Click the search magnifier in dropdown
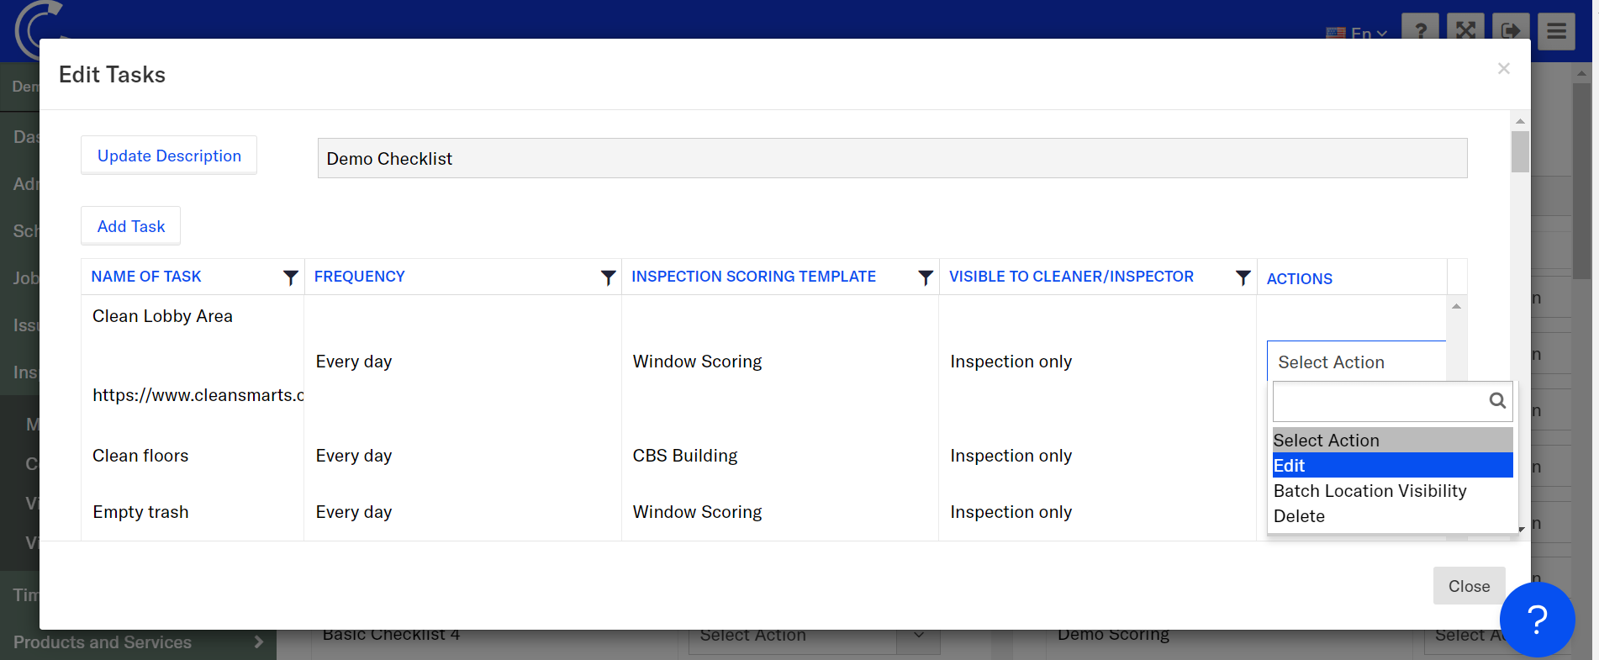Viewport: 1599px width, 660px height. pos(1496,401)
